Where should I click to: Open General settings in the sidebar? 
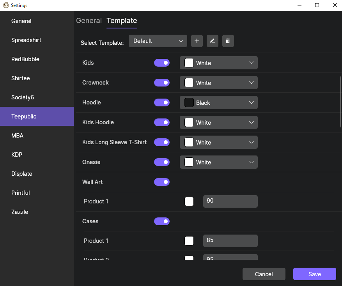[37, 21]
